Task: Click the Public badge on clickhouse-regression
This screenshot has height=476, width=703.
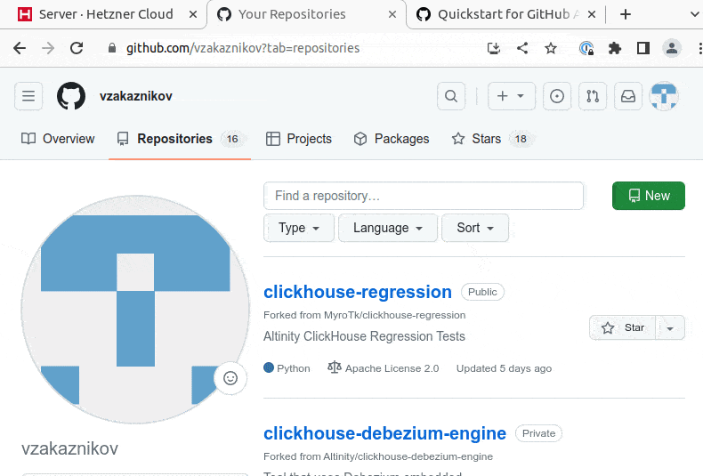Action: [x=482, y=292]
